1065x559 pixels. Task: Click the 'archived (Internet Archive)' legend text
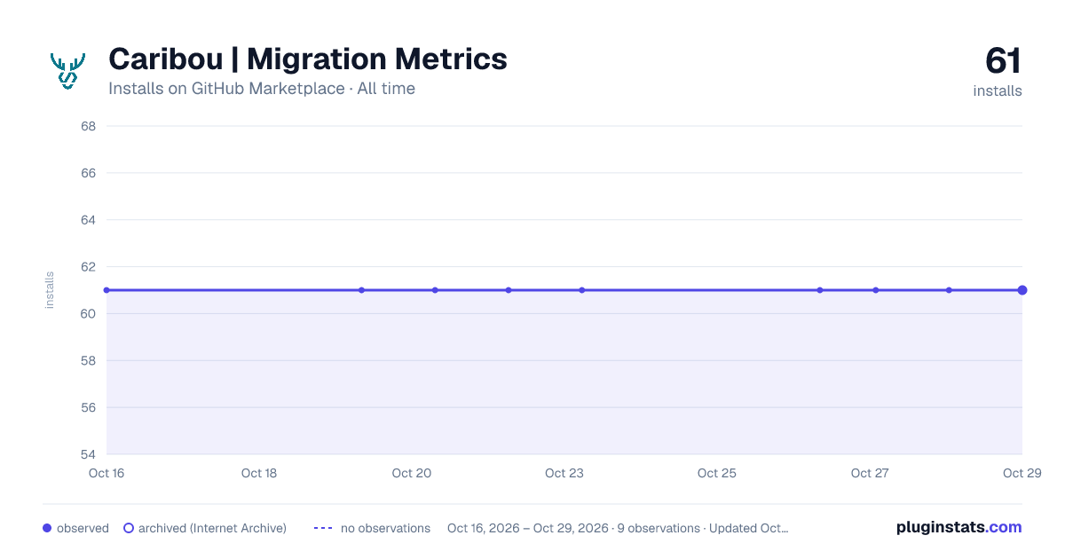coord(212,528)
